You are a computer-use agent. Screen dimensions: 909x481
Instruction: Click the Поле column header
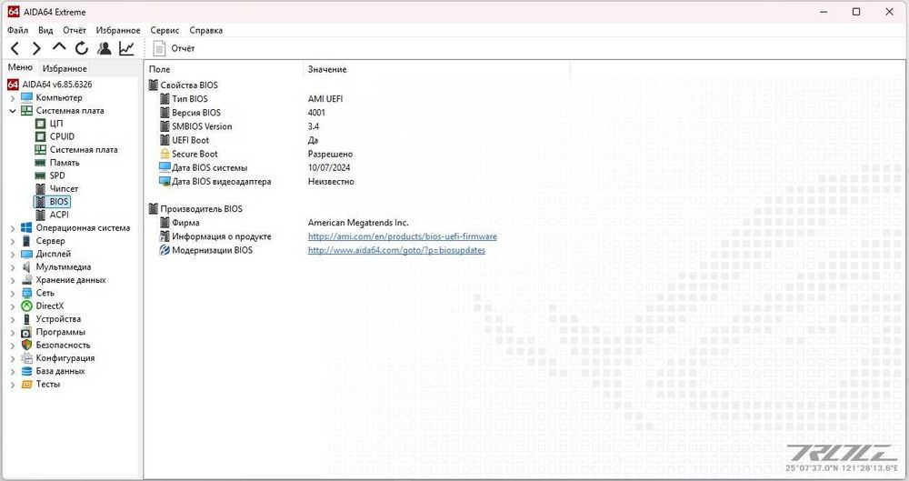[x=224, y=70]
